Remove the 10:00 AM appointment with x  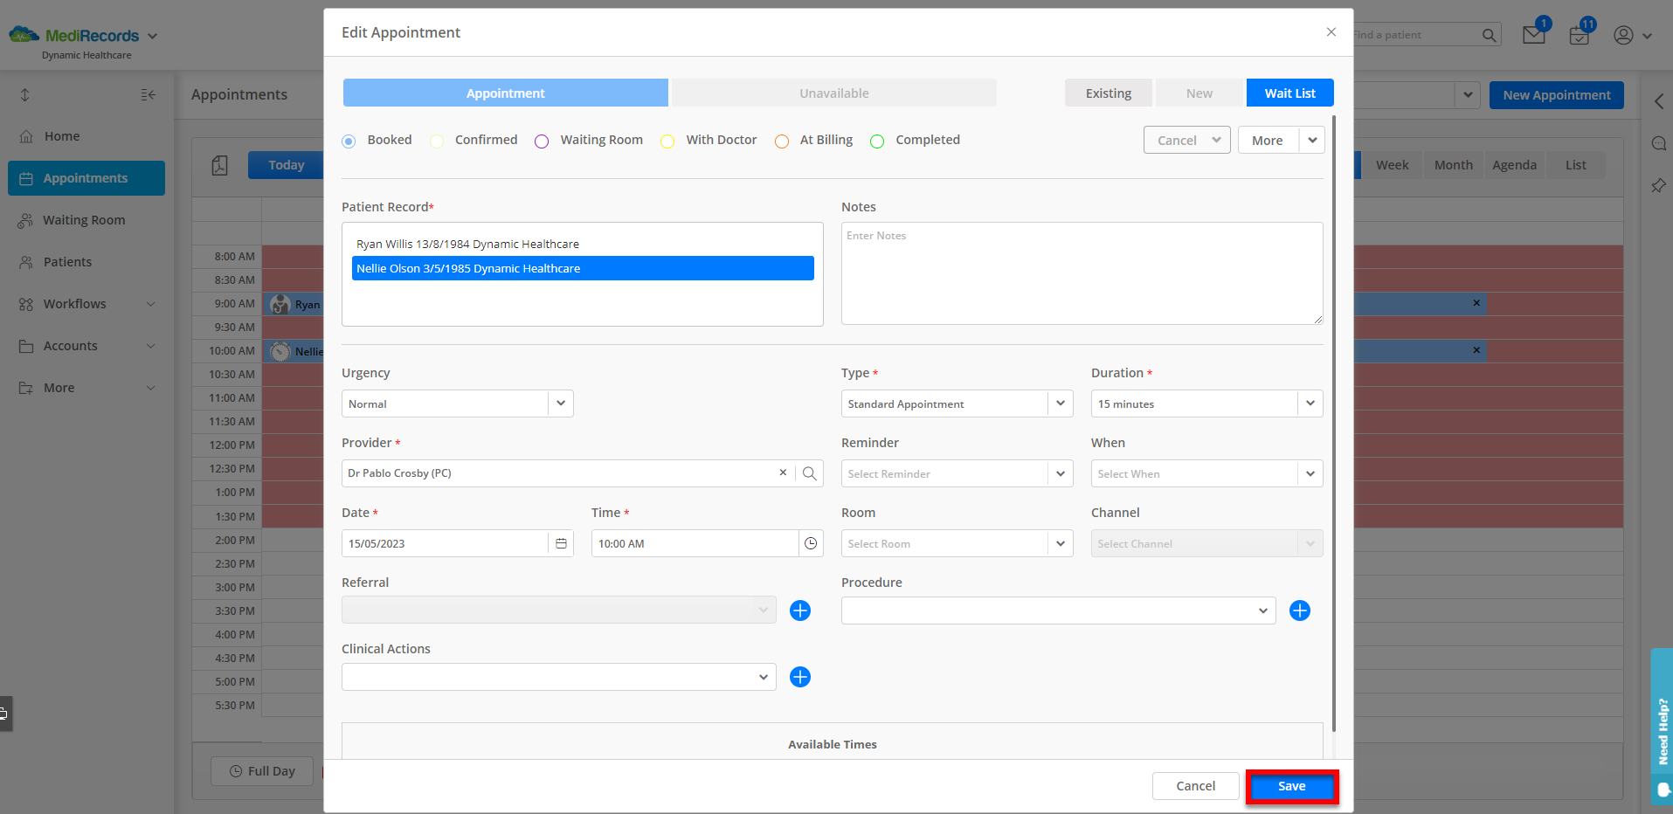click(x=1476, y=350)
